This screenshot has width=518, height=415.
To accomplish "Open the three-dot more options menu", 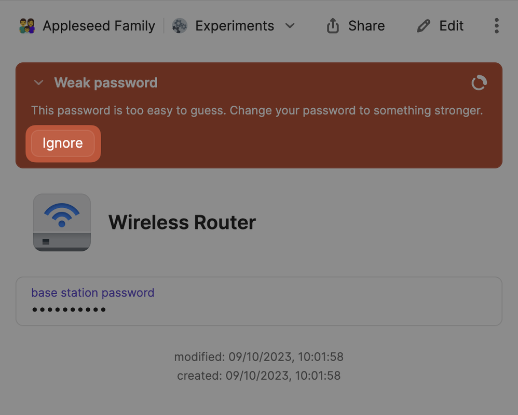I will [497, 26].
